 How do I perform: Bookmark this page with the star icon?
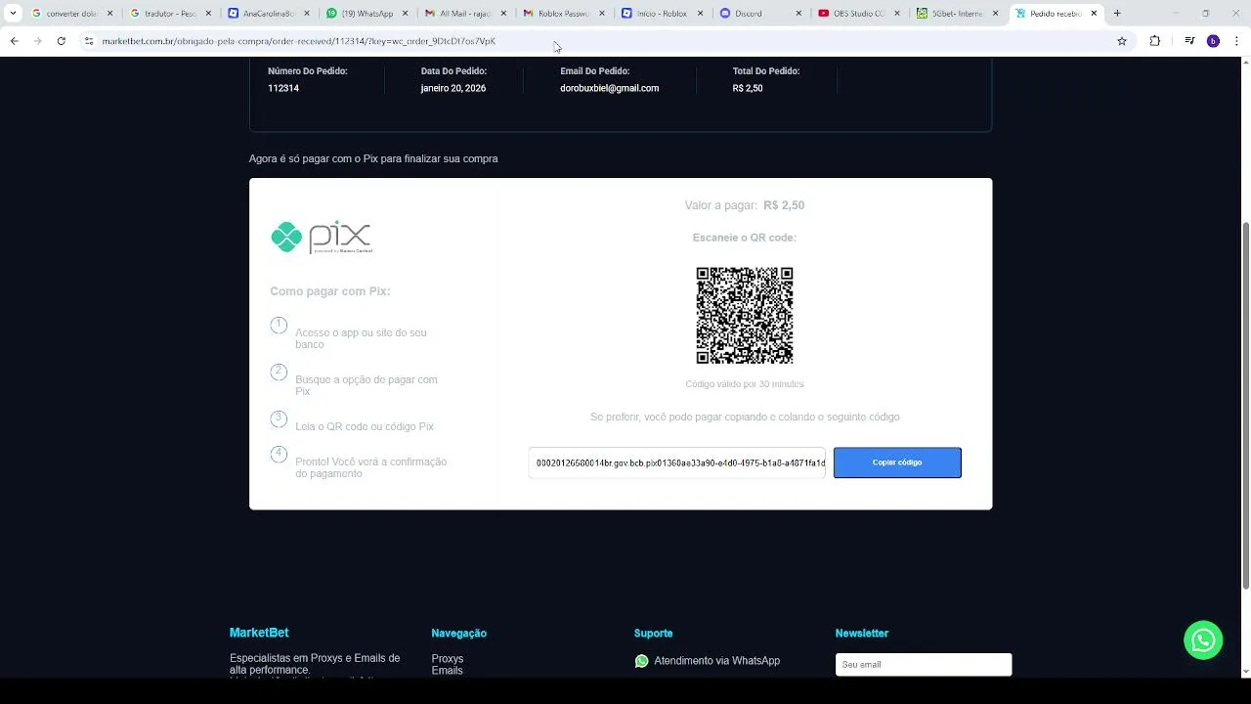click(x=1122, y=41)
